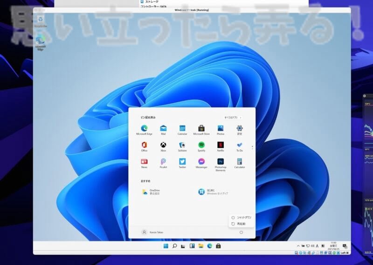
Task: Launch Messenger
Action: coord(201,163)
